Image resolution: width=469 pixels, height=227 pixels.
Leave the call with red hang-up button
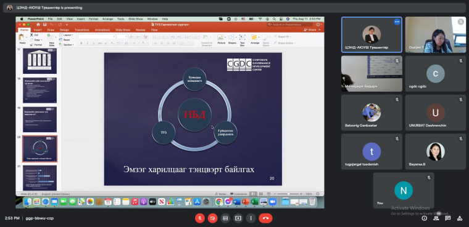tap(265, 218)
